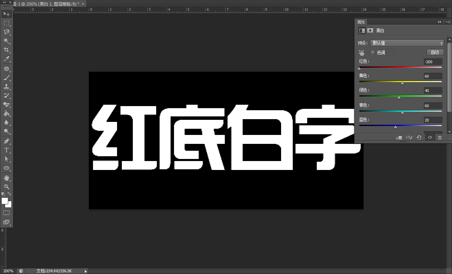Select the Move tool
452x274 pixels.
pos(7,14)
